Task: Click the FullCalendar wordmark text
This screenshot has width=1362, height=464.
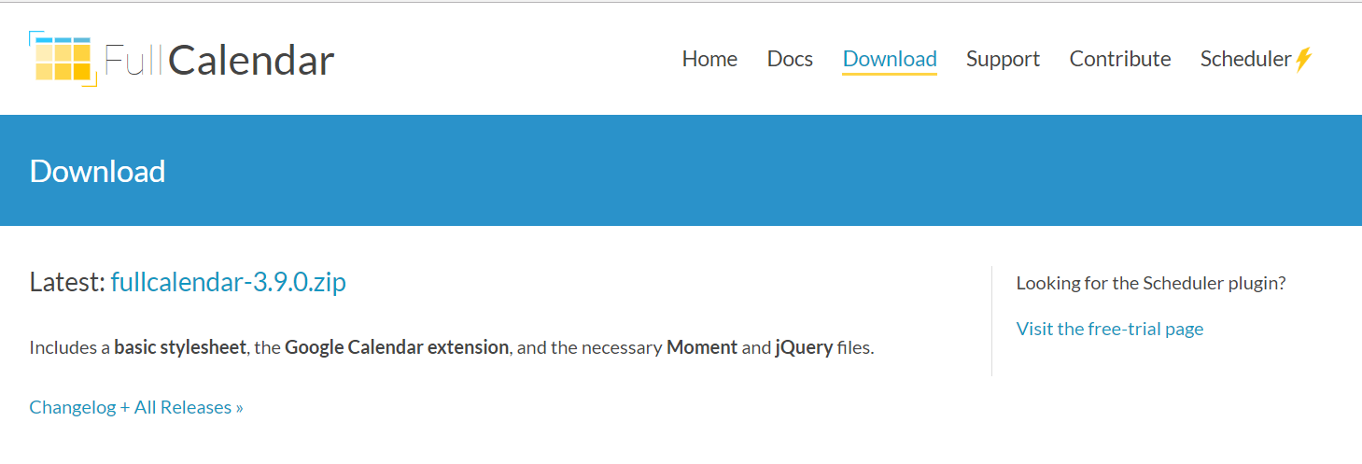Action: 219,61
